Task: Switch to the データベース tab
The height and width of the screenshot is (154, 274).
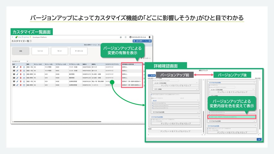Action: coord(79,51)
